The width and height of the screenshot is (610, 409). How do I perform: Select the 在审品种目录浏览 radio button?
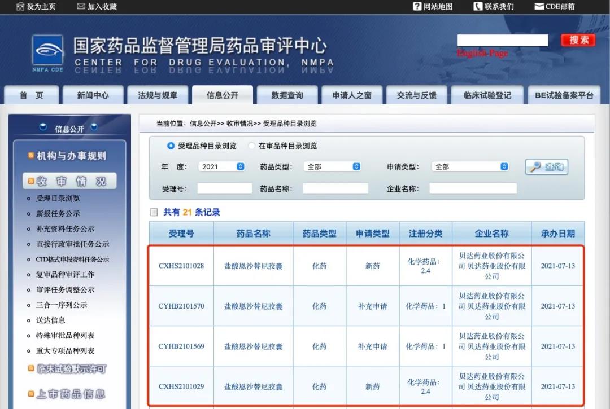(x=252, y=146)
